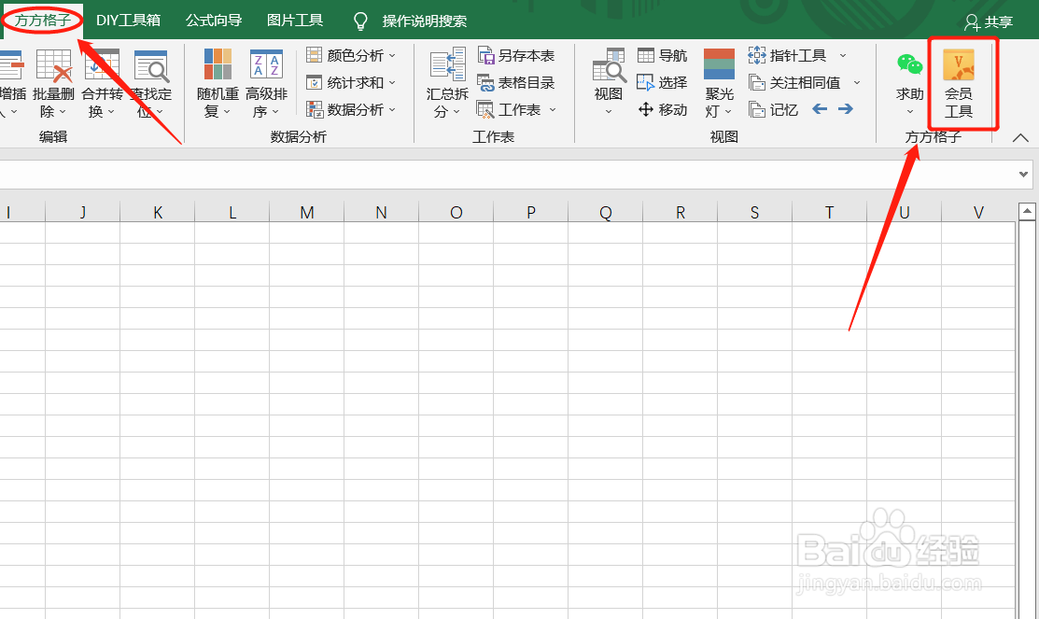Toggle the 聚光灯 (Spotlight) highlighting
Viewport: 1039px width, 619px height.
pyautogui.click(x=718, y=82)
